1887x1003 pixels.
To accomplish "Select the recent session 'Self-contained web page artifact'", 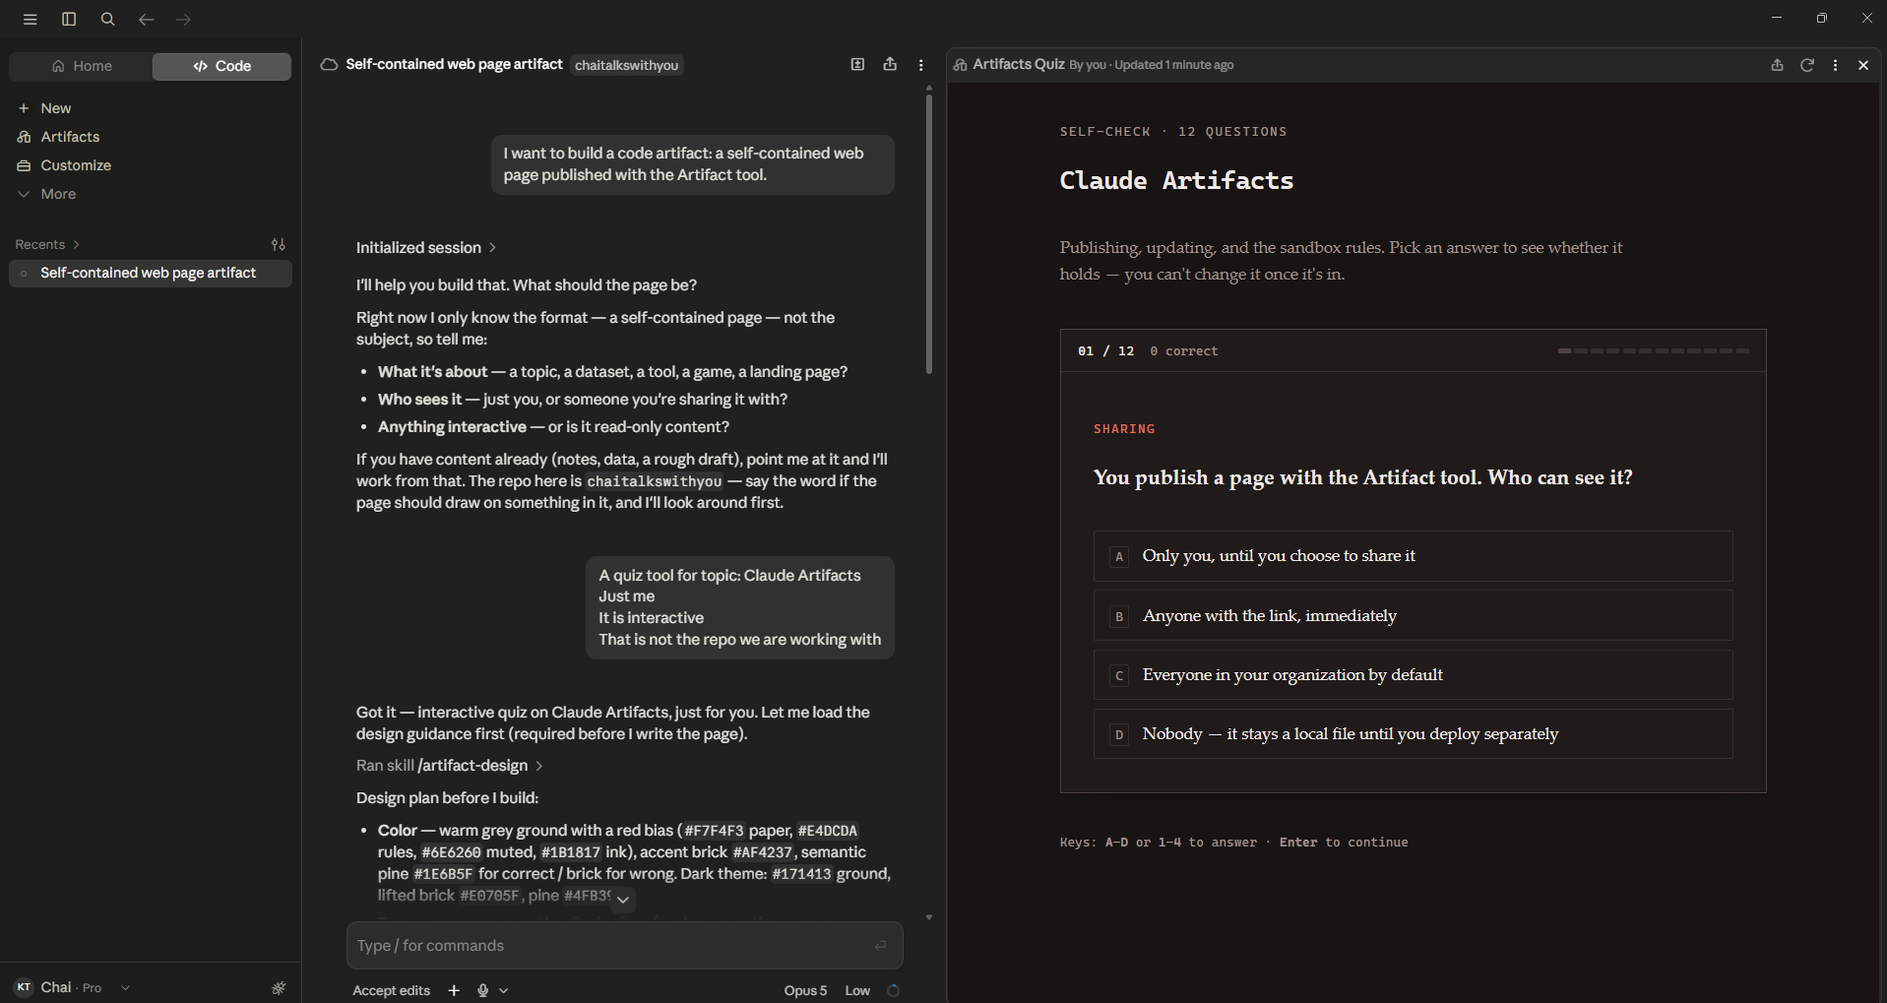I will coord(151,273).
